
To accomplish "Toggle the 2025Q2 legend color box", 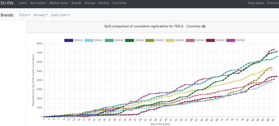I will [x=69, y=40].
